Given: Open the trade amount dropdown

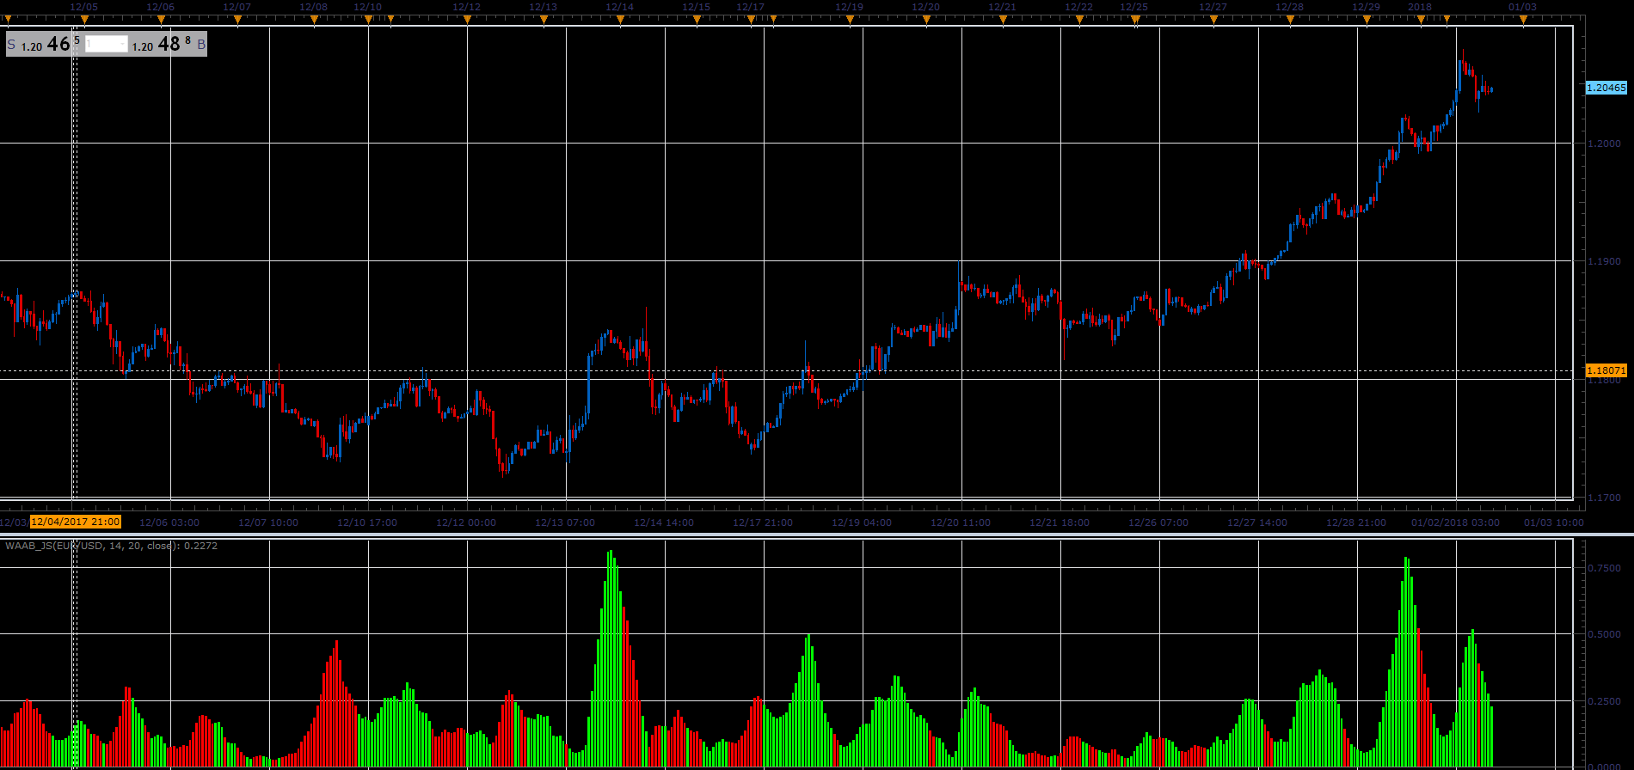Looking at the screenshot, I should click(x=107, y=44).
